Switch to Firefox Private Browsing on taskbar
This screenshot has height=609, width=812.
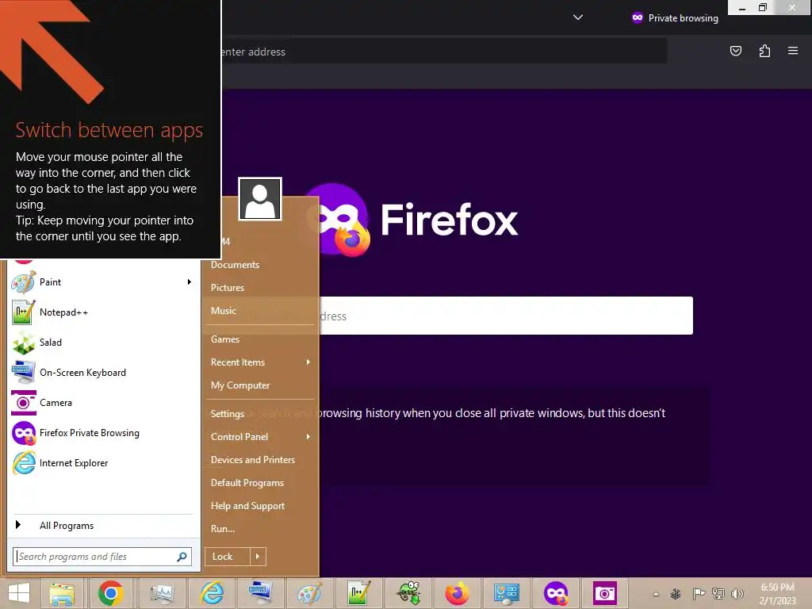click(x=556, y=593)
